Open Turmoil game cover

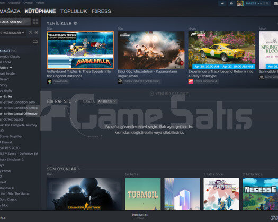point(143,194)
